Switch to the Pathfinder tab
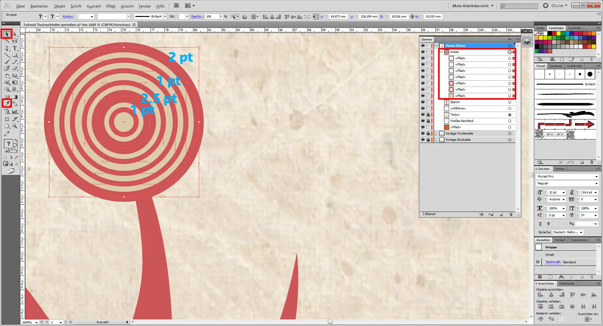This screenshot has height=326, width=603. pyautogui.click(x=567, y=283)
